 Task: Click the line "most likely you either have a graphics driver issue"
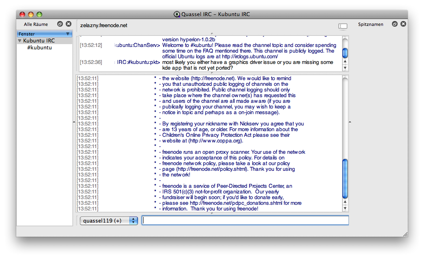coord(248,62)
